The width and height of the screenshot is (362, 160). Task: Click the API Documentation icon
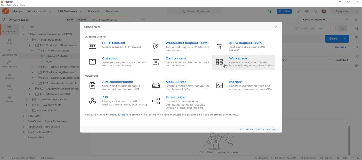[92, 85]
